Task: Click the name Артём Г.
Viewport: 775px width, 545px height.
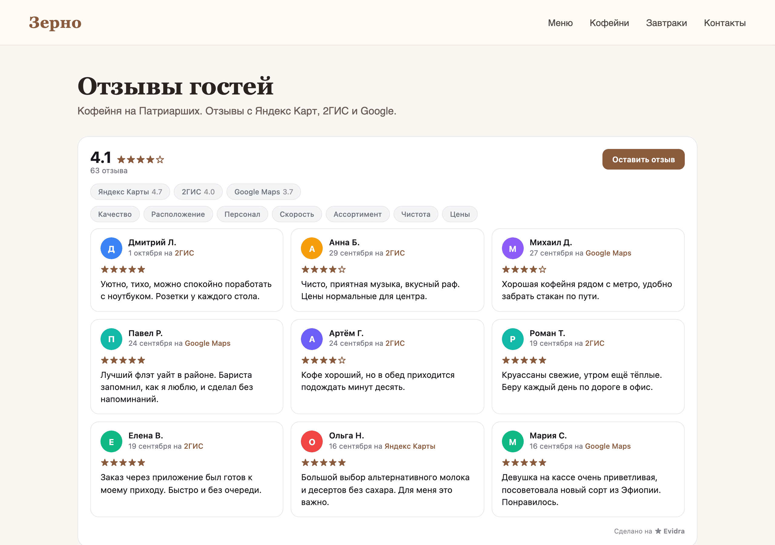Action: tap(346, 333)
